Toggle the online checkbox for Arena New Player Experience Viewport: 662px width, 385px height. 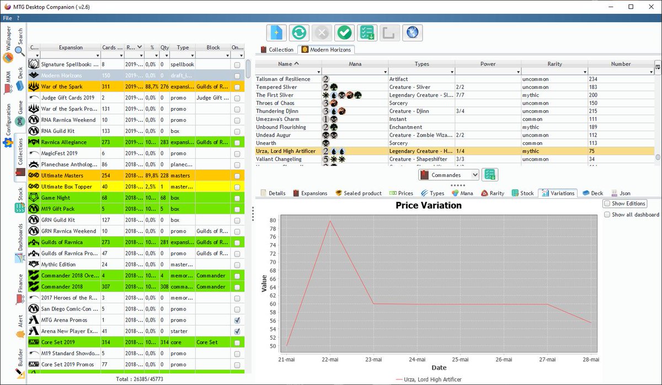[x=237, y=331]
